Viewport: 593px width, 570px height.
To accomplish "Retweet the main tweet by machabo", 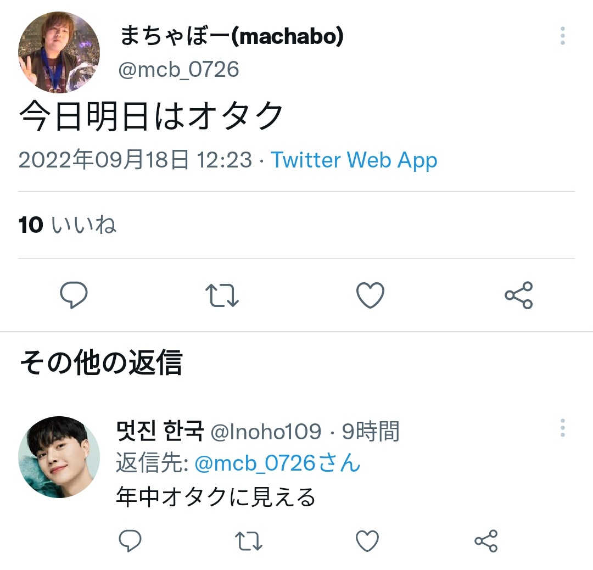I will tap(222, 295).
